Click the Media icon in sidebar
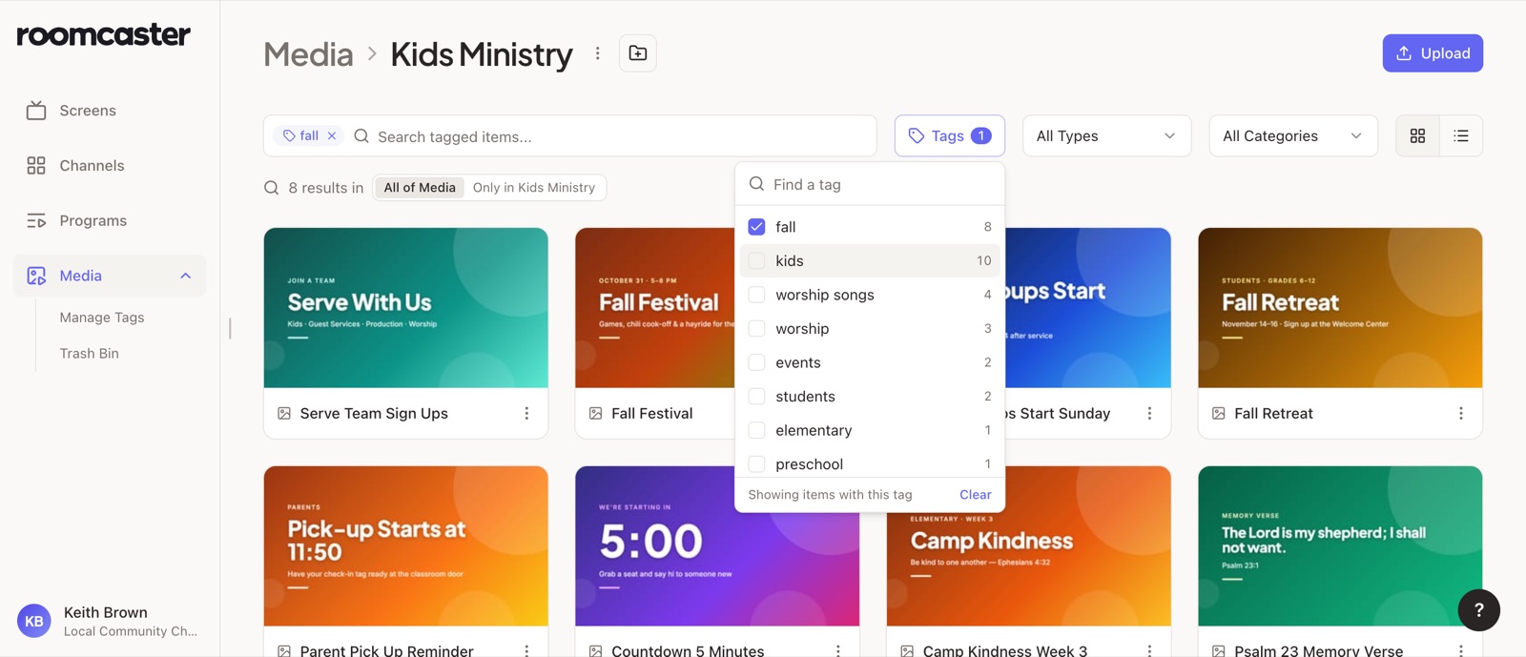1526x657 pixels. pyautogui.click(x=36, y=276)
